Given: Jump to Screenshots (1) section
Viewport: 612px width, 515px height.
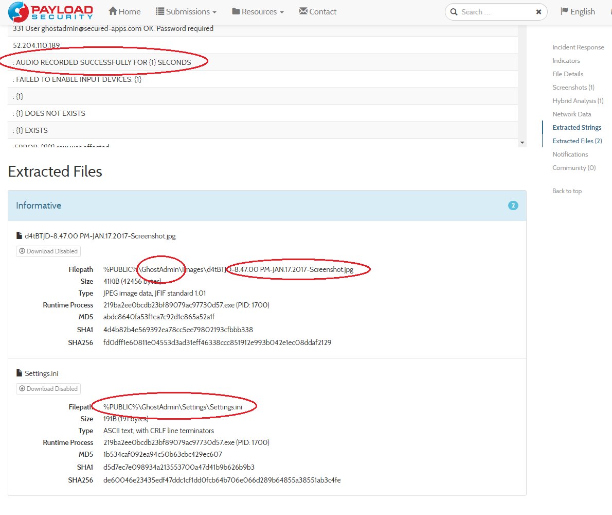Looking at the screenshot, I should click(x=573, y=87).
